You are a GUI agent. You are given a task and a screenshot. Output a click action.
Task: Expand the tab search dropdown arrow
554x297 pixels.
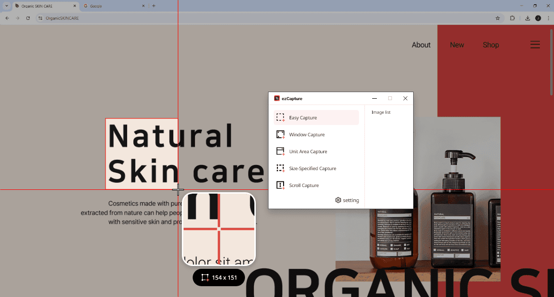[x=7, y=6]
